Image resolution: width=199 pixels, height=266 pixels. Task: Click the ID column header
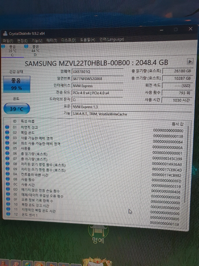tap(15, 121)
